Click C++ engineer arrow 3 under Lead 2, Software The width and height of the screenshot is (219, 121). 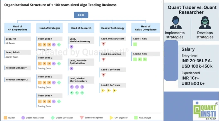click(115, 90)
